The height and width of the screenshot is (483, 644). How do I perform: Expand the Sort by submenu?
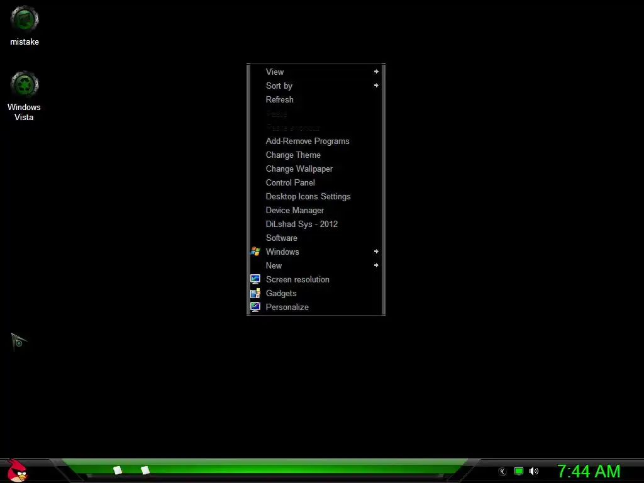[316, 86]
